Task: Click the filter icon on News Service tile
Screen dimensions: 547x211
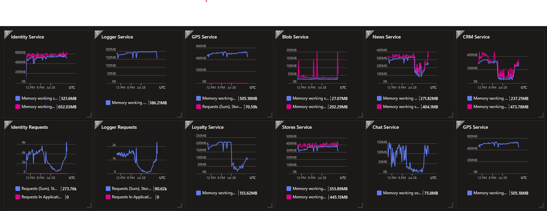Action: pyautogui.click(x=368, y=33)
